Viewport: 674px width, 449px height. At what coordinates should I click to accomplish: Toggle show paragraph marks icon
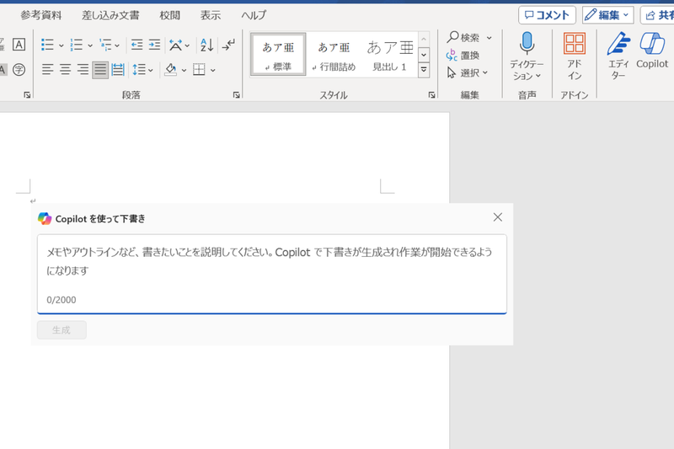point(228,45)
